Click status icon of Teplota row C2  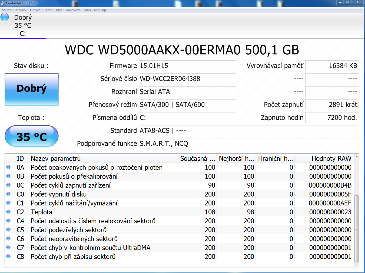(x=8, y=212)
